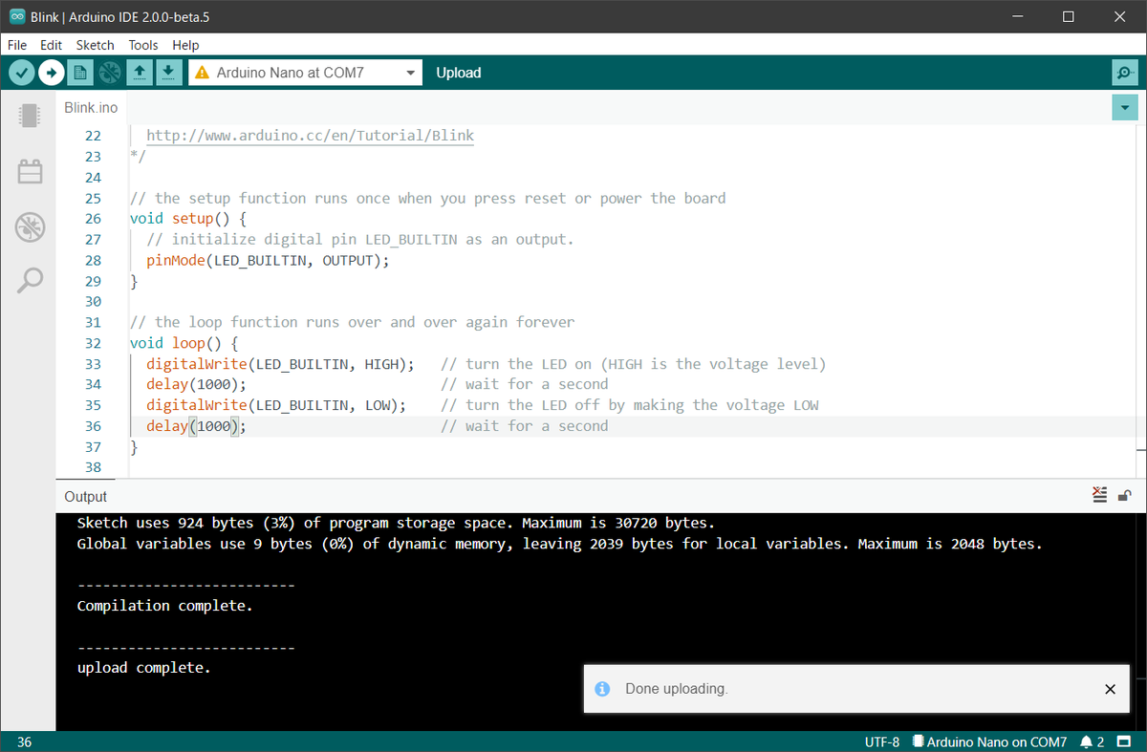Click line number 36 in the status bar
Viewport: 1147px width, 752px height.
coord(24,741)
